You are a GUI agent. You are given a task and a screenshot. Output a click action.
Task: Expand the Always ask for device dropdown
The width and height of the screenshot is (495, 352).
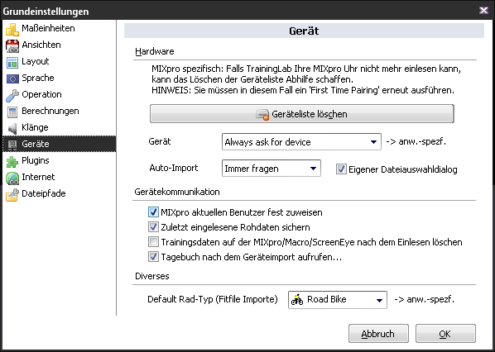(x=301, y=142)
